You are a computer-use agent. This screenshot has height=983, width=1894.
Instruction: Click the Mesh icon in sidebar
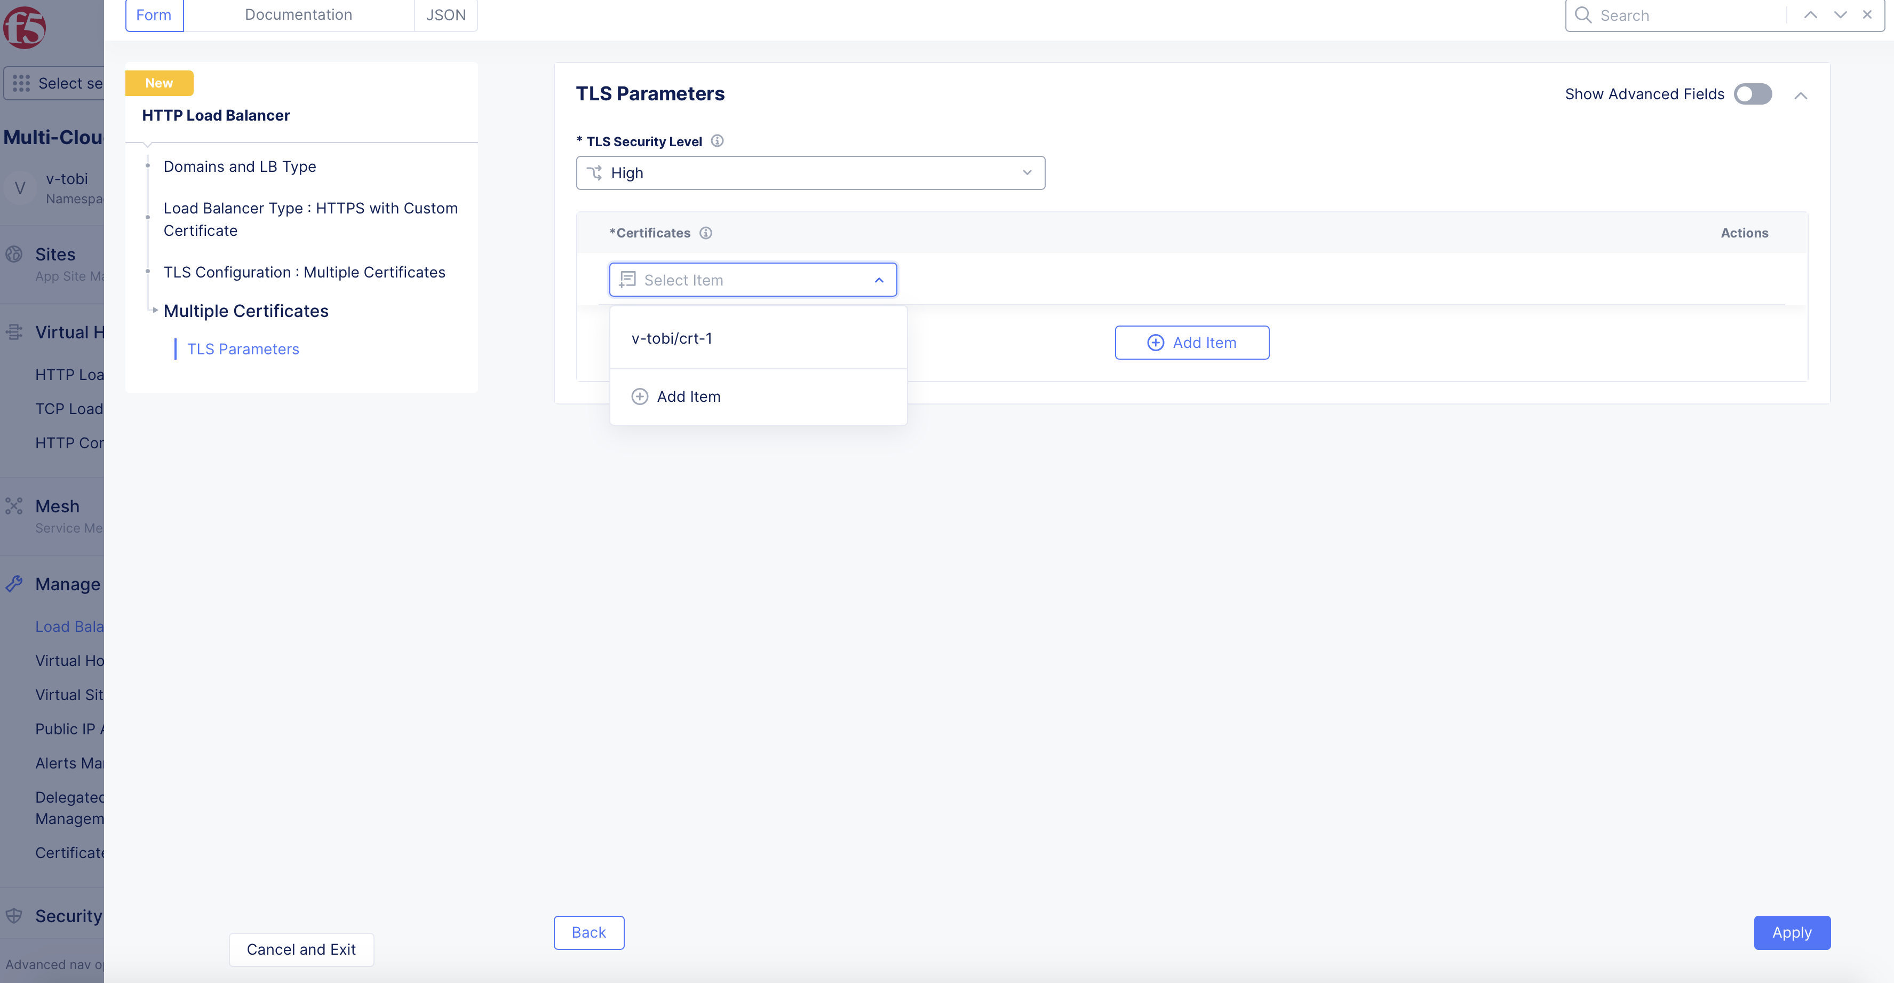tap(14, 506)
